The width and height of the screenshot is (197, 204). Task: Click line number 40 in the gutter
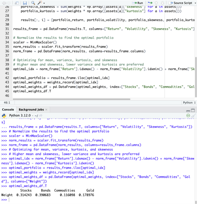(x=7, y=69)
